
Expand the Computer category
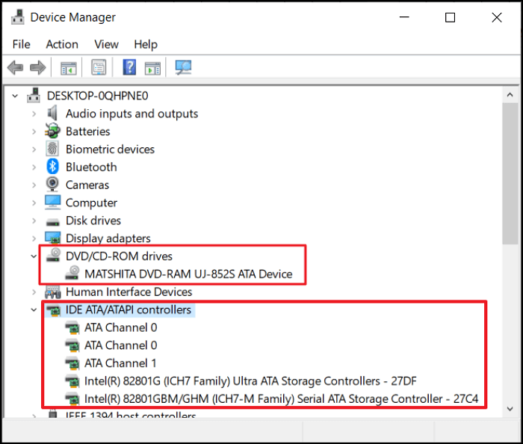[34, 203]
